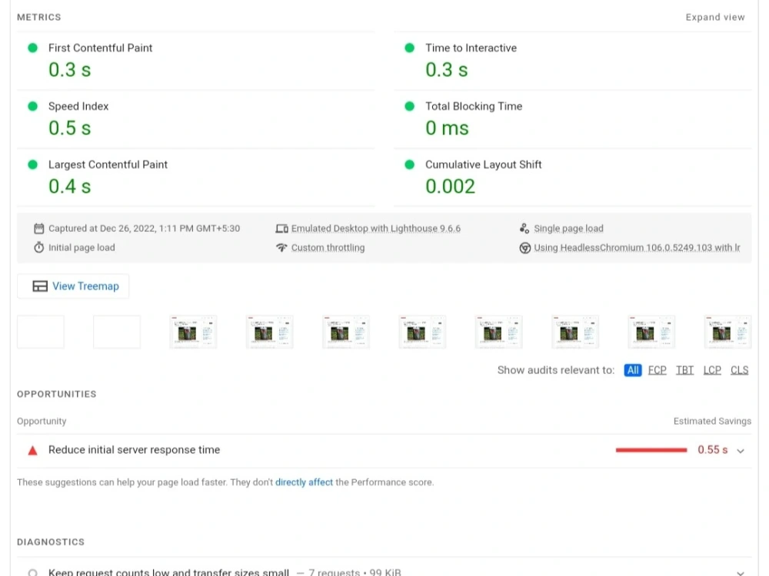
Task: Click the 0.4 s Largest Contentful Paint value
Action: click(70, 187)
